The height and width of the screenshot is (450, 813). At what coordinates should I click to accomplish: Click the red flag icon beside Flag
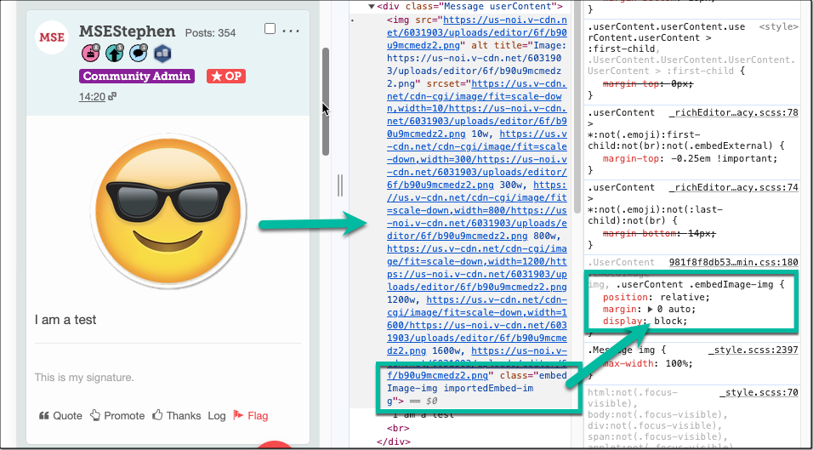click(x=238, y=415)
